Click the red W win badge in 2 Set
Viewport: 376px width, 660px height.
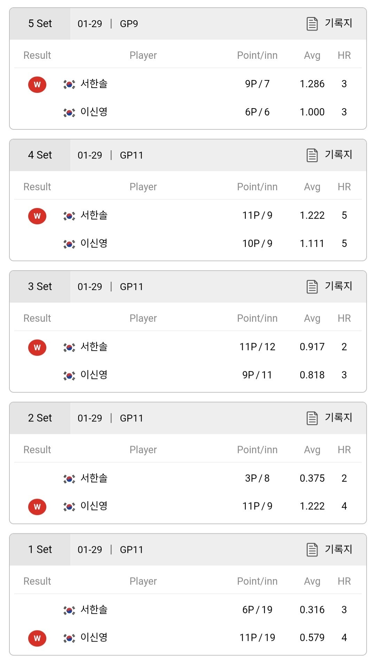[x=37, y=507]
